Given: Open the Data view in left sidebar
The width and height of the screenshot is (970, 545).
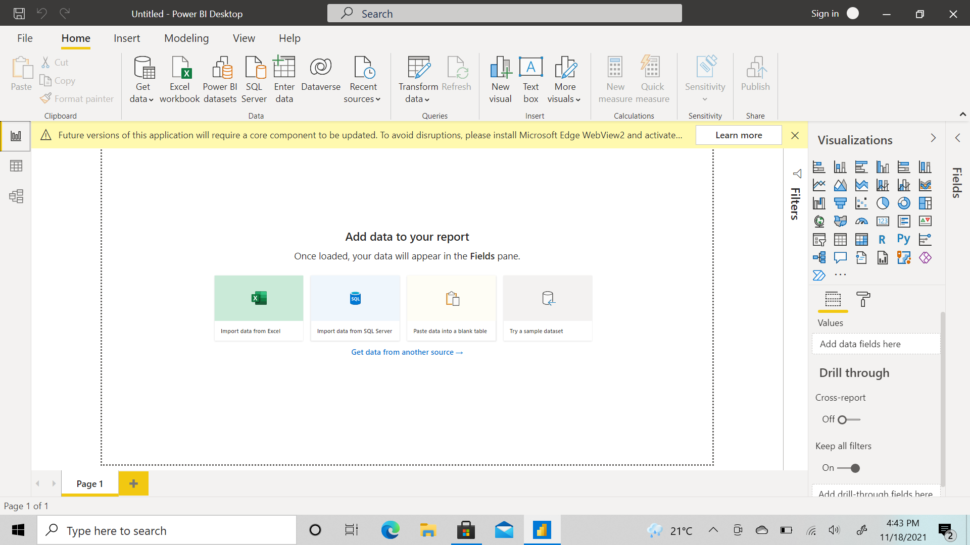Looking at the screenshot, I should coord(16,166).
